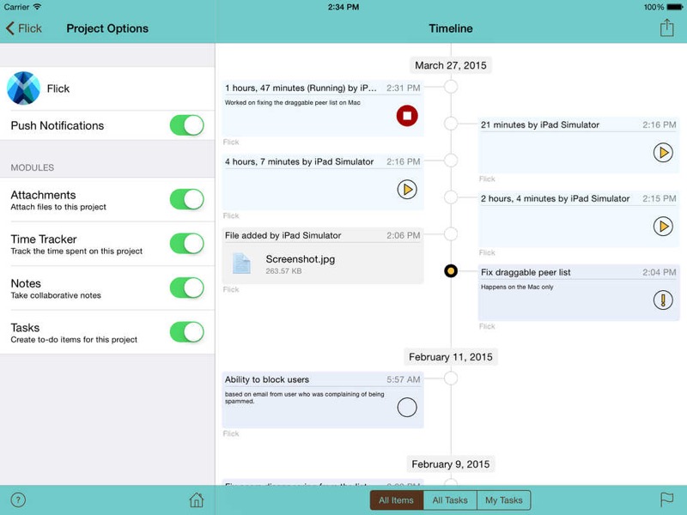The height and width of the screenshot is (515, 687).
Task: Select the My Tasks tab
Action: (x=503, y=500)
